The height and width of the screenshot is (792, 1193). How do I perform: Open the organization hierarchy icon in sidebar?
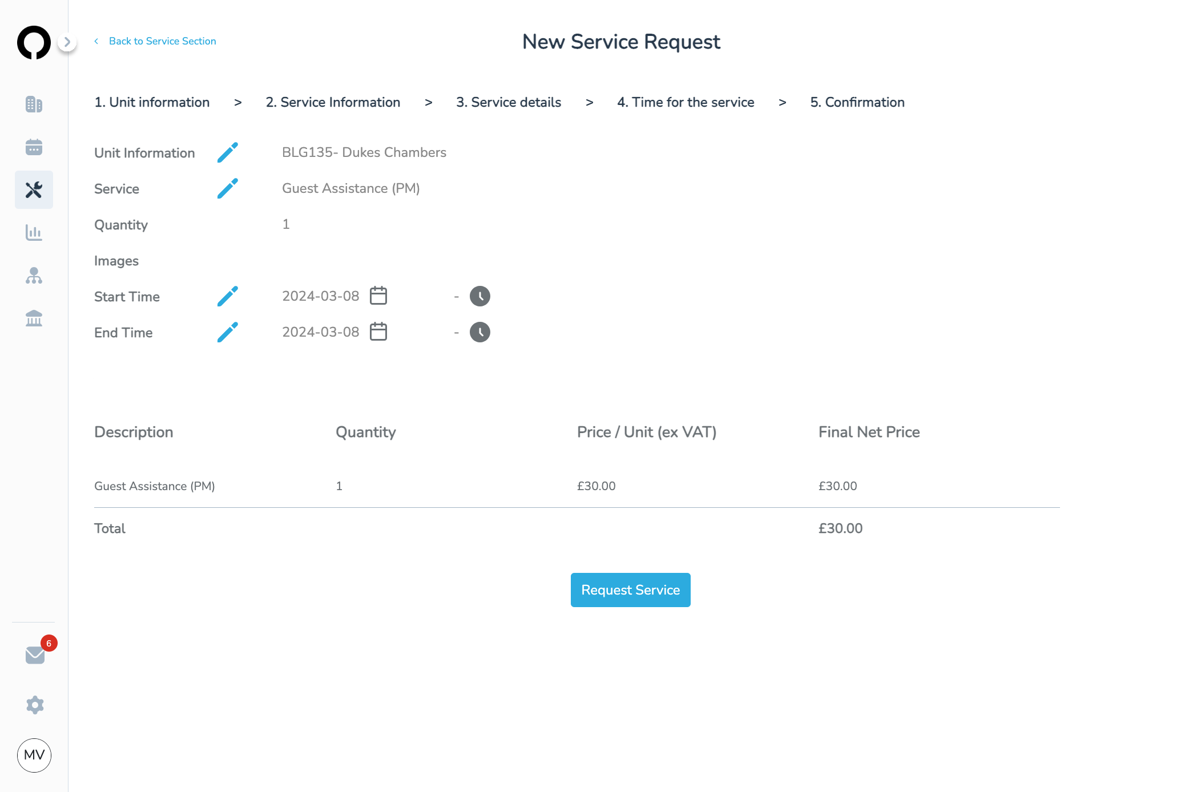tap(34, 276)
